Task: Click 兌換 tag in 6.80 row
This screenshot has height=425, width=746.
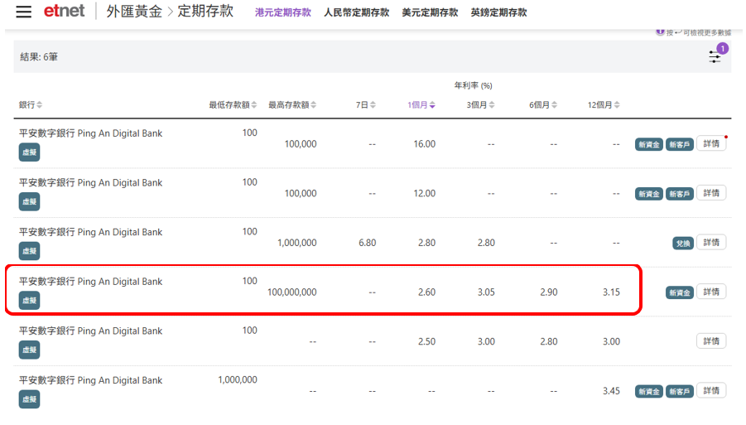Action: click(683, 244)
